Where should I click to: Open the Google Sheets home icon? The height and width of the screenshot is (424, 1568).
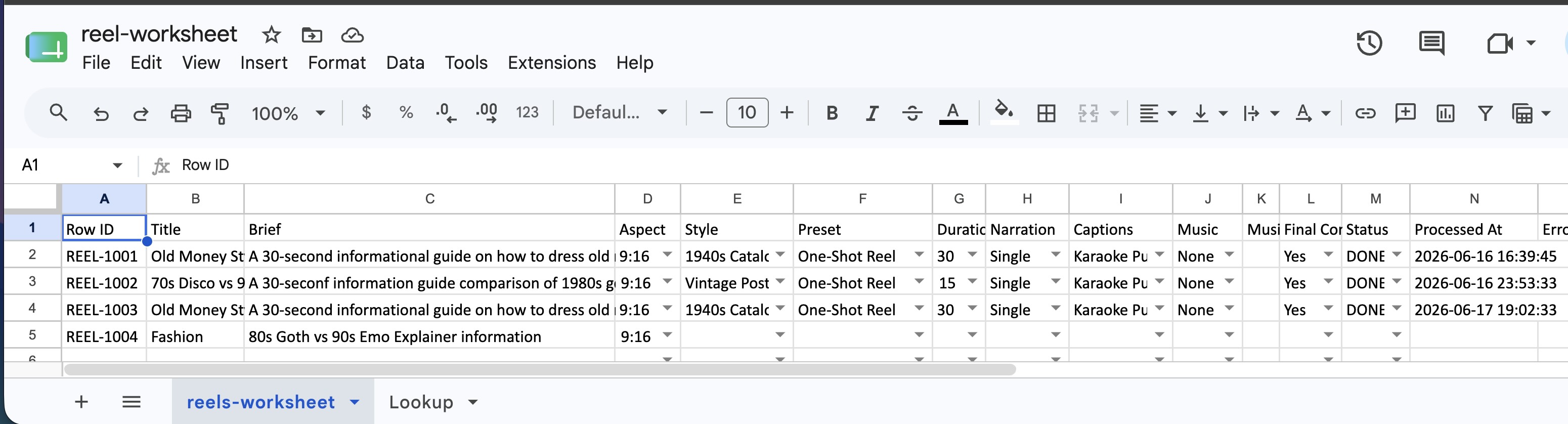[x=46, y=48]
